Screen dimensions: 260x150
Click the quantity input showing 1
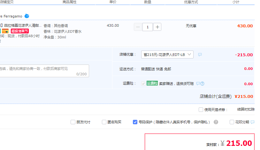[x=148, y=27]
